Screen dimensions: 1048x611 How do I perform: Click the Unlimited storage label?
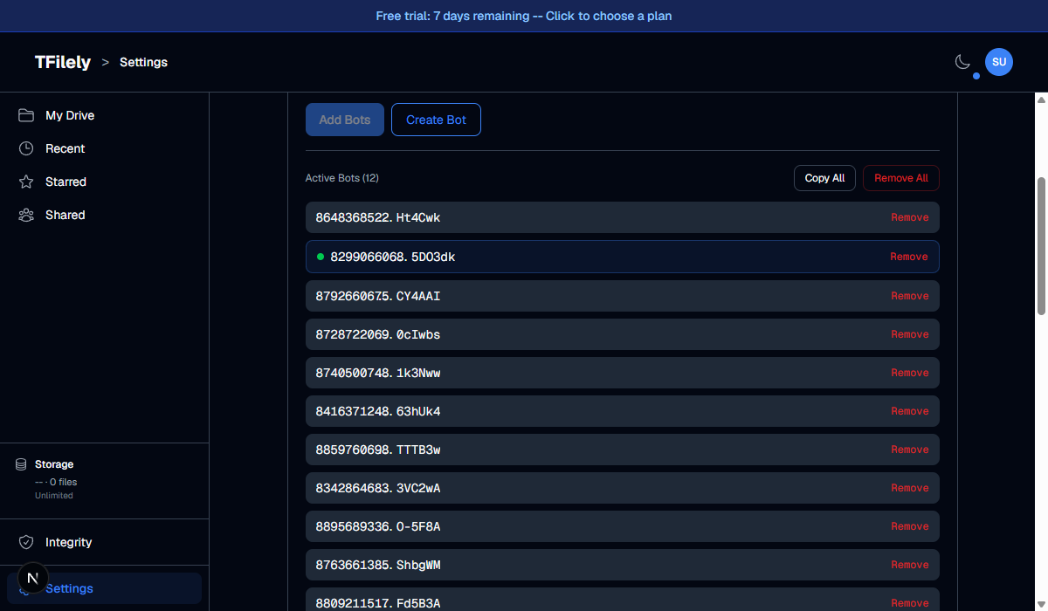coord(54,495)
